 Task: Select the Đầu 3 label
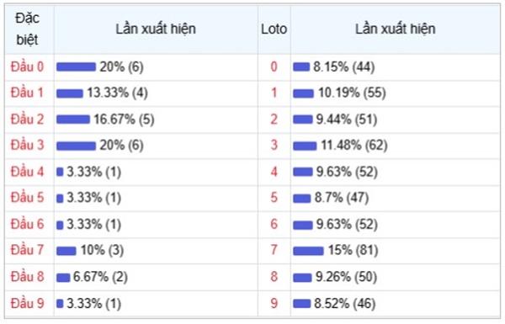[x=27, y=145]
